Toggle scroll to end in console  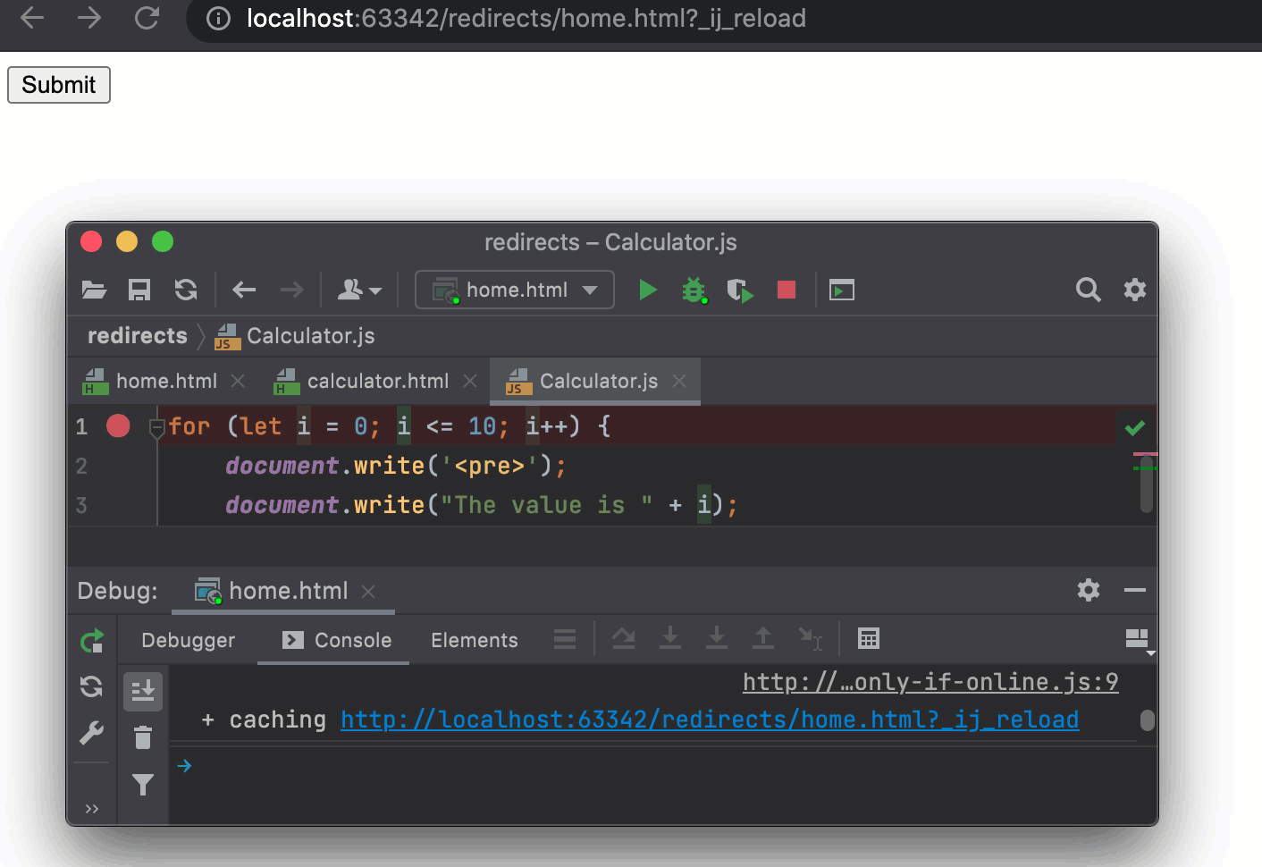[x=143, y=691]
